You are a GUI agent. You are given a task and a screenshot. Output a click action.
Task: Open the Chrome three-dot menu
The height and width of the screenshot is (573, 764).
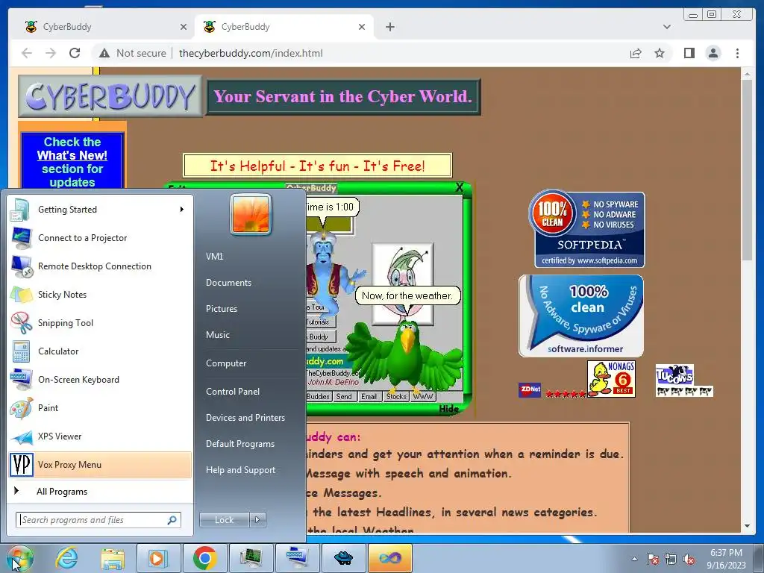[737, 53]
